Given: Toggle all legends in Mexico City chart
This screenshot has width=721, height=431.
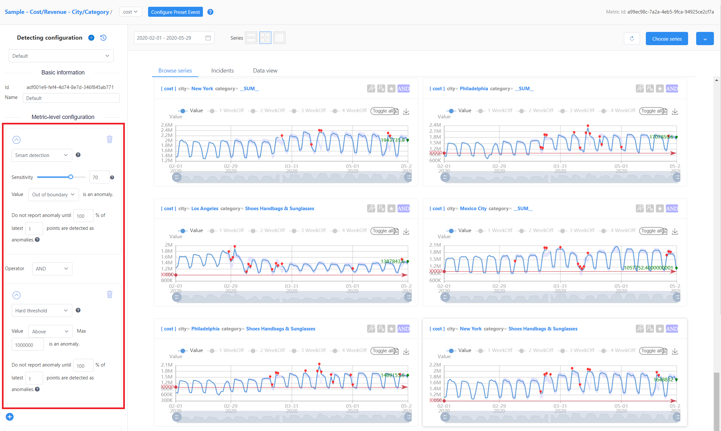Looking at the screenshot, I should pyautogui.click(x=651, y=231).
